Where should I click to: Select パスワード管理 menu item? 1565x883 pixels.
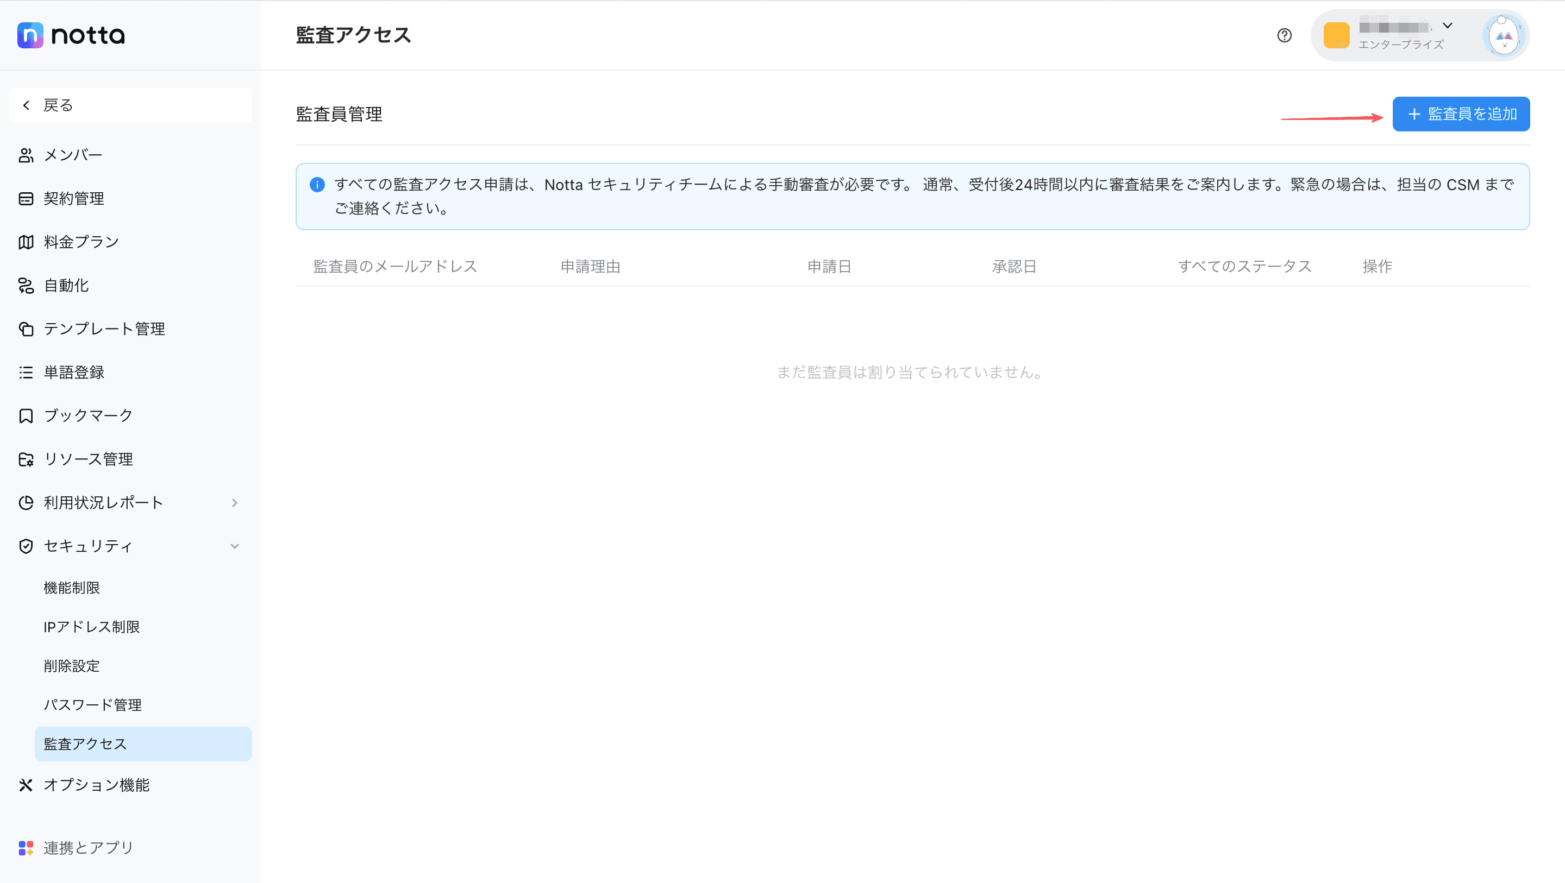coord(92,705)
